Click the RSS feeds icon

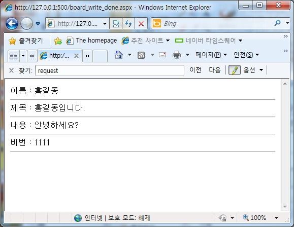tap(141, 55)
